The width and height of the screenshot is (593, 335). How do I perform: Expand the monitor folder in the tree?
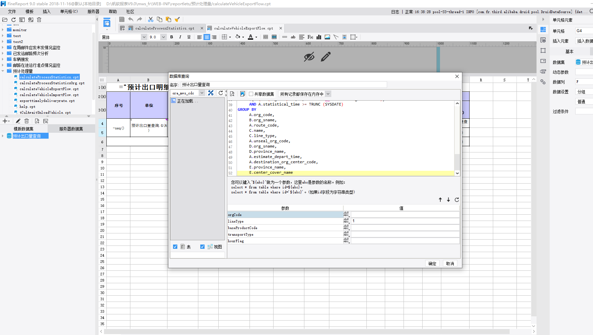point(3,30)
